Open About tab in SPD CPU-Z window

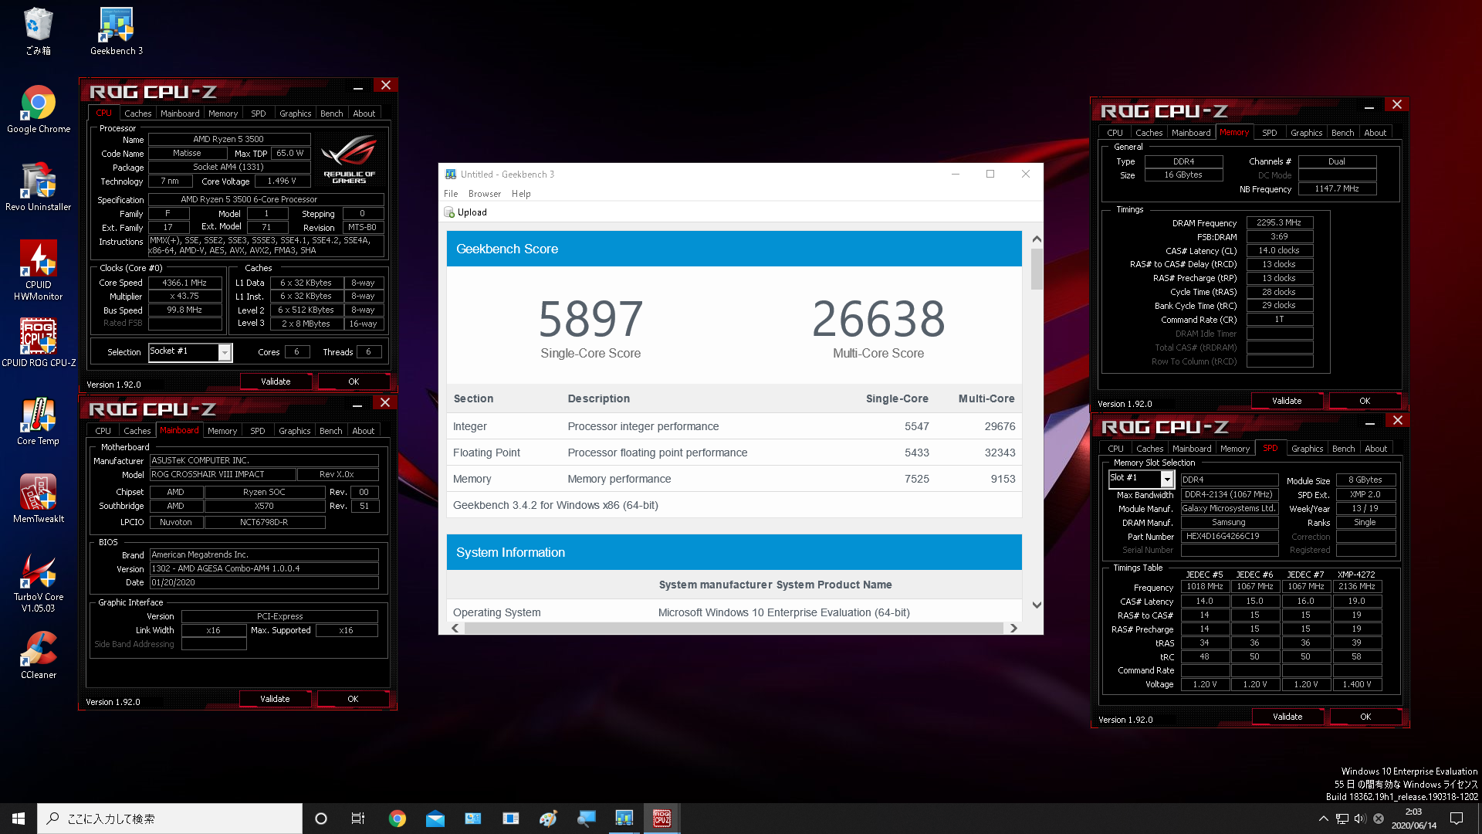click(1376, 449)
